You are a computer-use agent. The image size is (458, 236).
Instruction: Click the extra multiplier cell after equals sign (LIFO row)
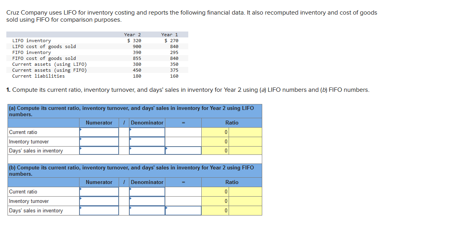tap(182, 150)
